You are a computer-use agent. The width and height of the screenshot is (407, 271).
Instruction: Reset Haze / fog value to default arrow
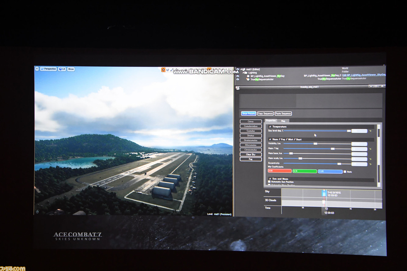point(370,149)
